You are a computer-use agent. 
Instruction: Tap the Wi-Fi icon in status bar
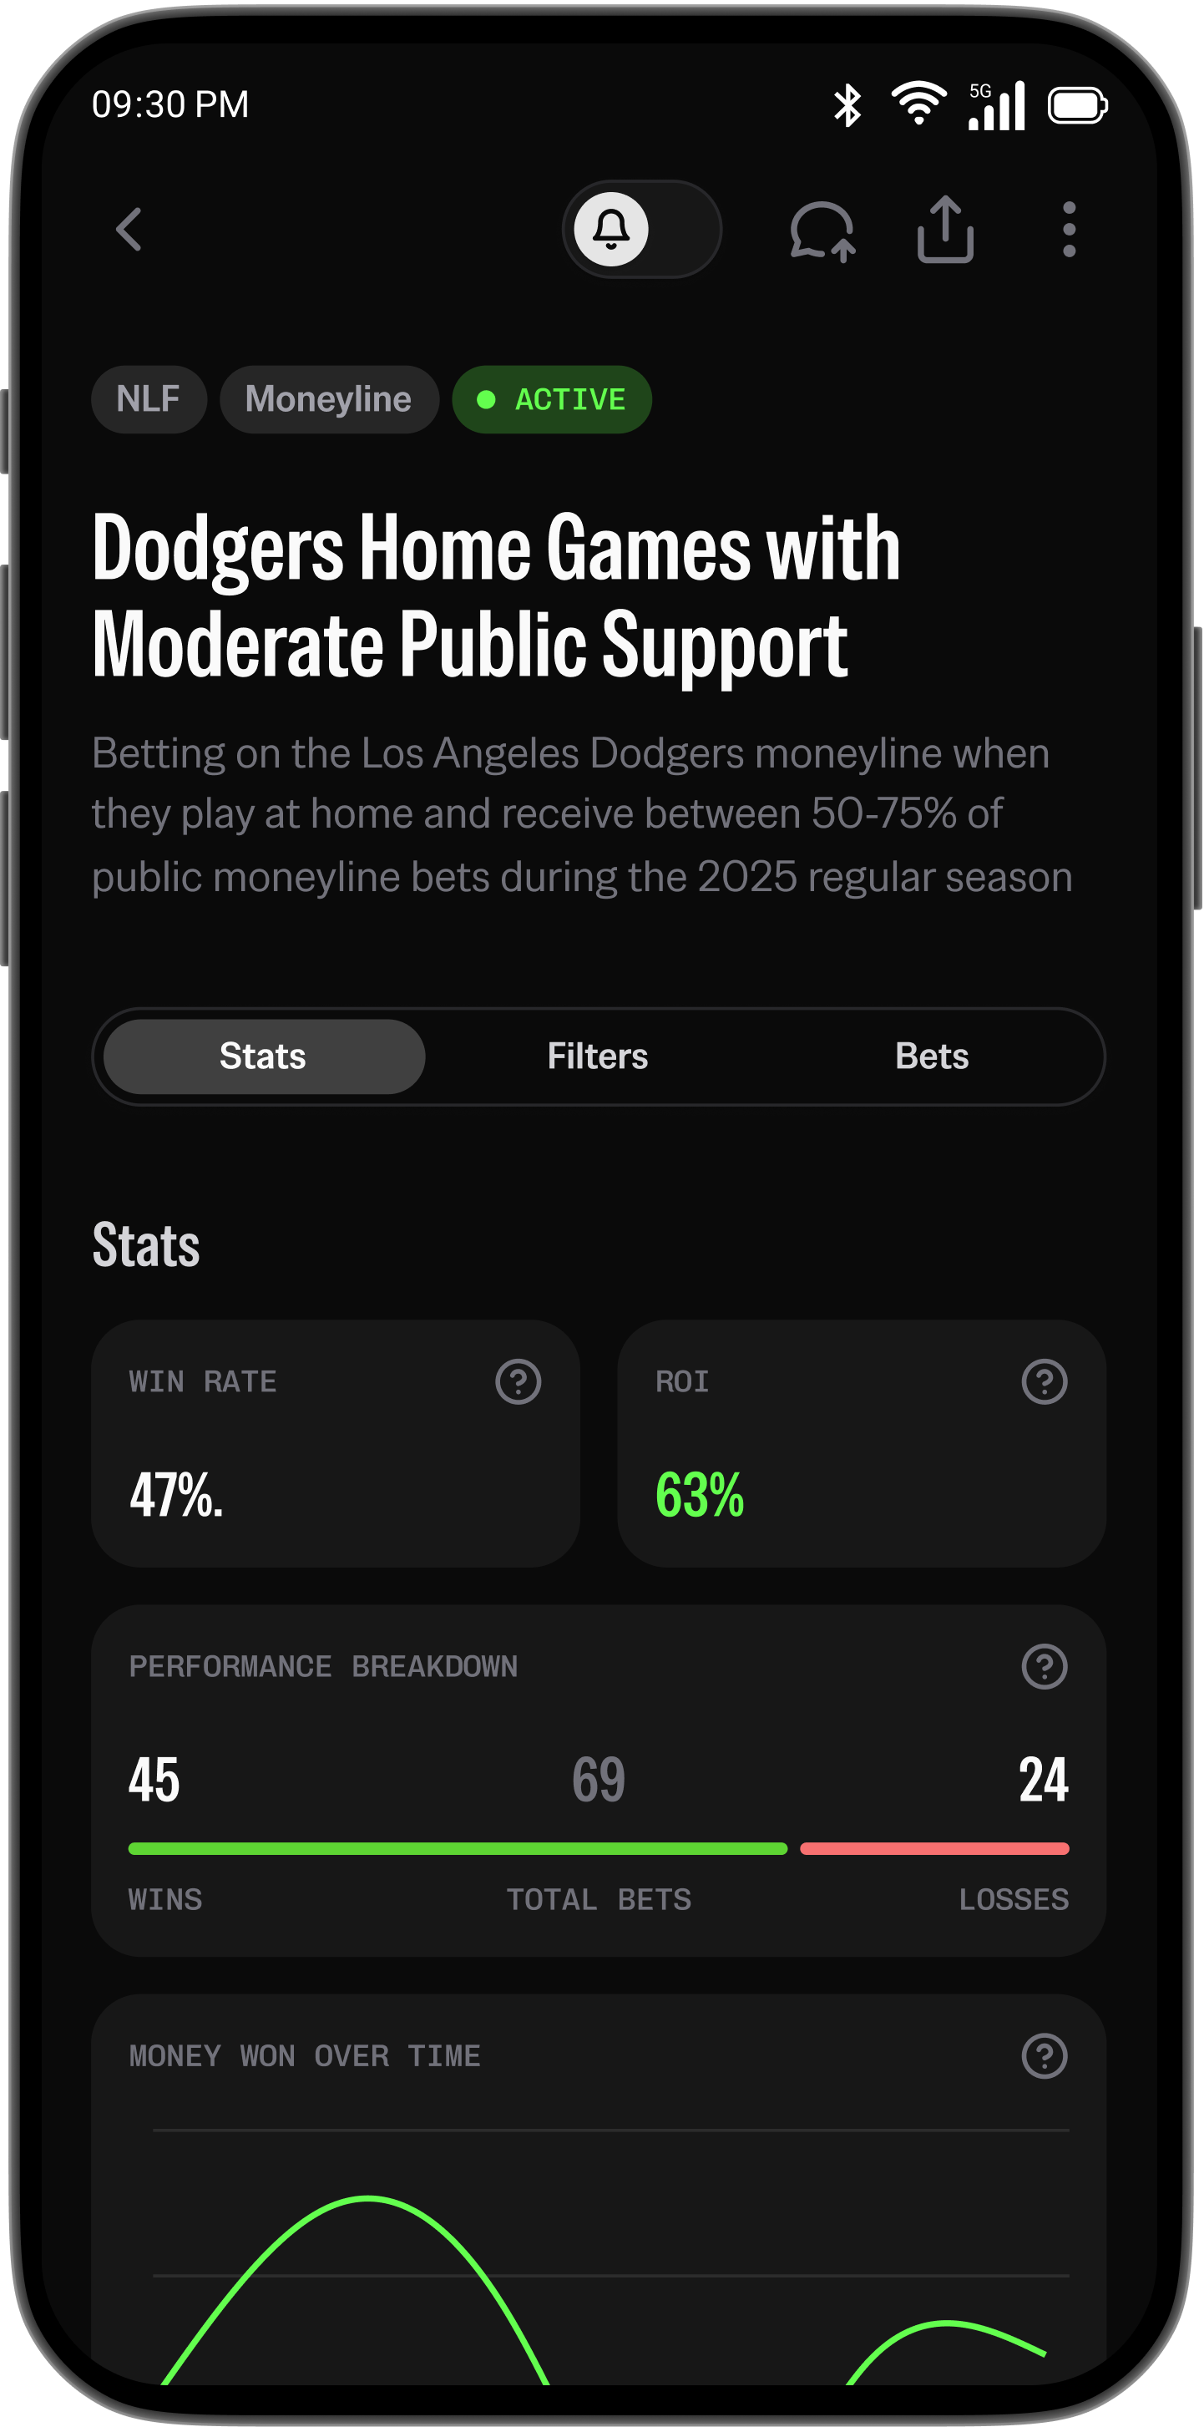[918, 103]
